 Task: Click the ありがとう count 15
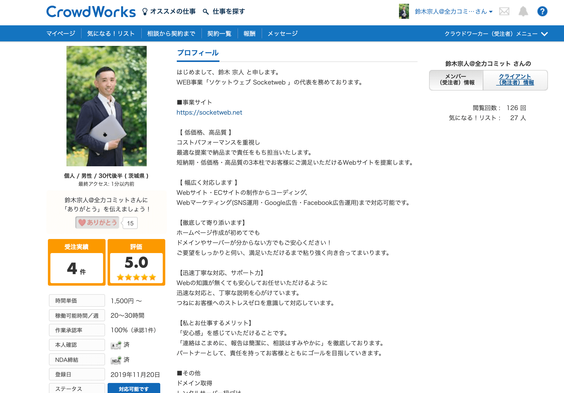[x=130, y=223]
